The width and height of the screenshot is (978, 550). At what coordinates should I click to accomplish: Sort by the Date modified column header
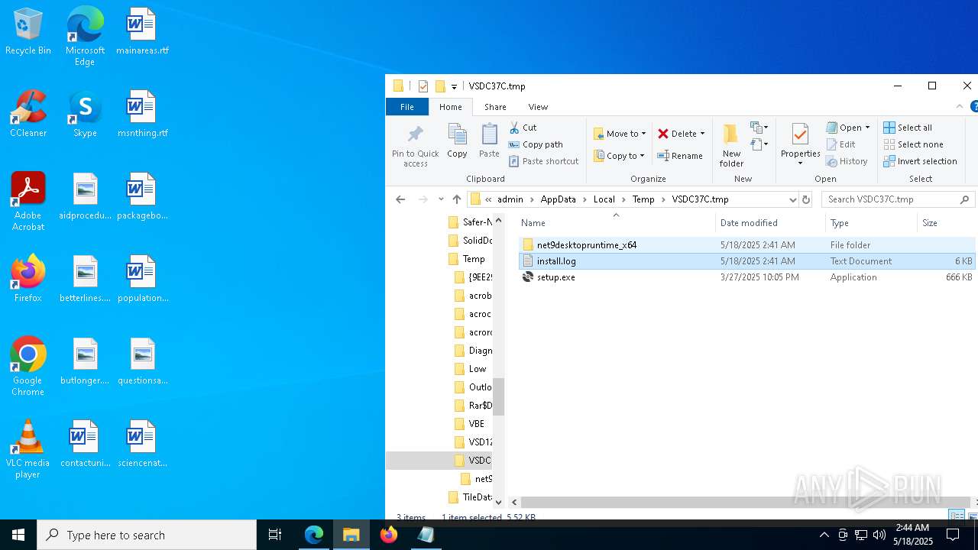click(x=772, y=223)
